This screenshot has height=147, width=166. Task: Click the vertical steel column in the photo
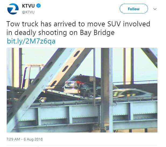107,90
